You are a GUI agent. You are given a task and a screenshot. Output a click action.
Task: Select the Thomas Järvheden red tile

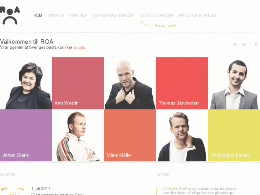pos(182,83)
